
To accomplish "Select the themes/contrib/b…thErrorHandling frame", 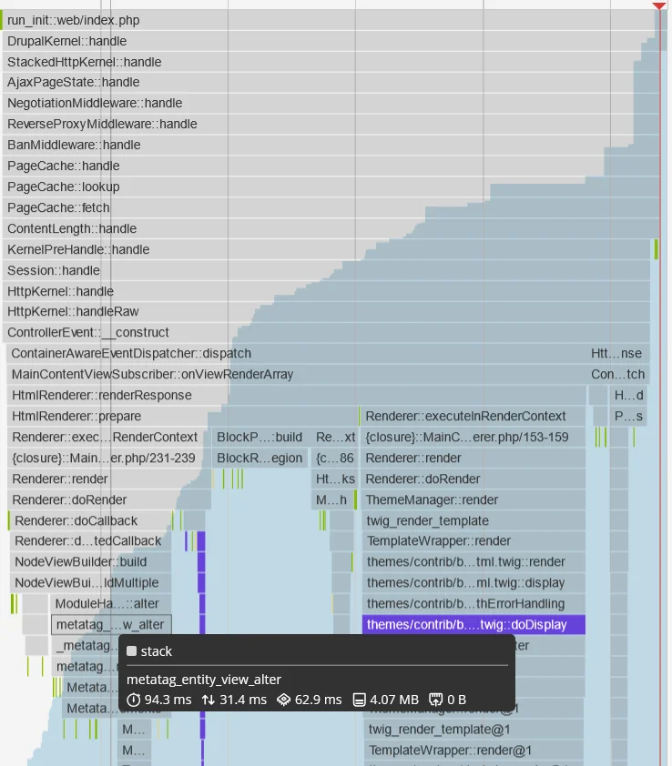I will click(473, 603).
